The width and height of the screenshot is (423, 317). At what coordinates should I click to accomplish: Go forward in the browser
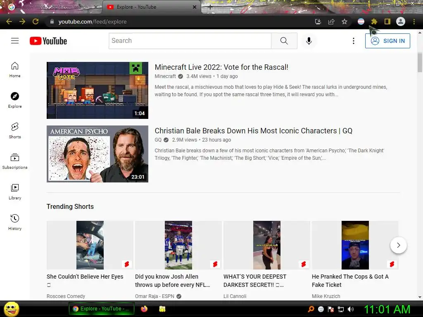pyautogui.click(x=22, y=21)
